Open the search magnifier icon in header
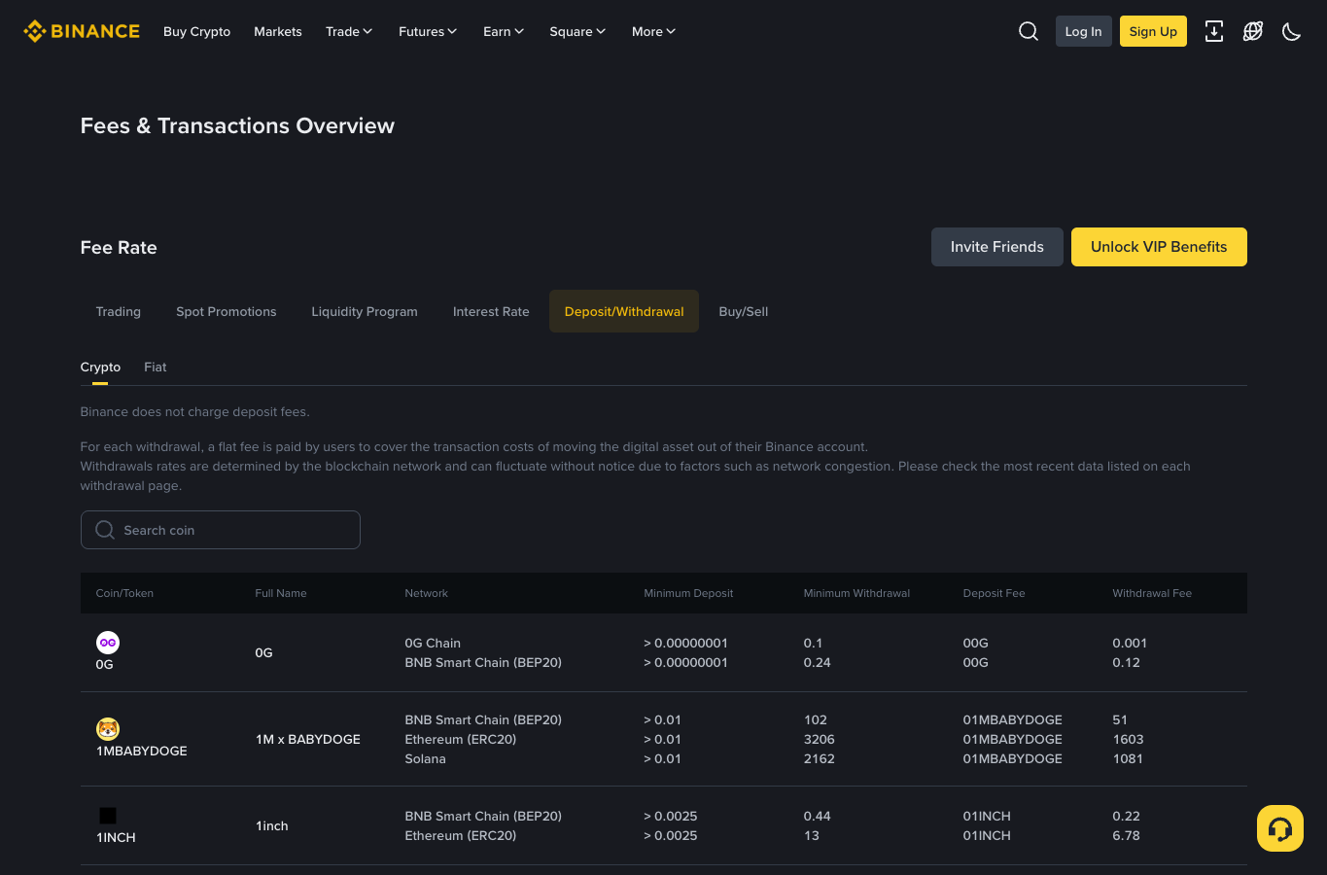1327x875 pixels. pyautogui.click(x=1029, y=31)
